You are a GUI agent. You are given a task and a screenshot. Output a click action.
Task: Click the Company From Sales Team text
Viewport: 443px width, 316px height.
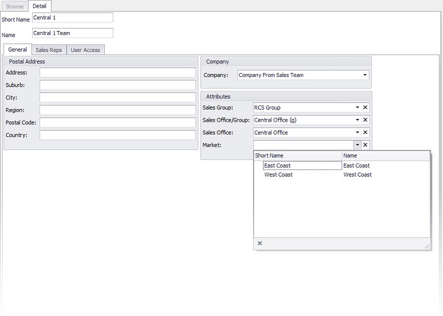pos(271,75)
